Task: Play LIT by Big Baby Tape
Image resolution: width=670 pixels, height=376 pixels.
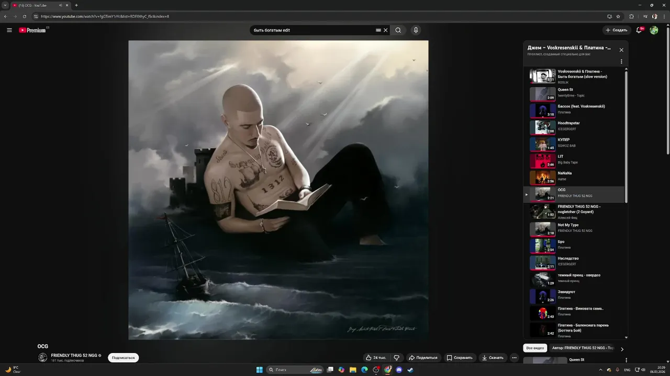Action: coord(574,161)
